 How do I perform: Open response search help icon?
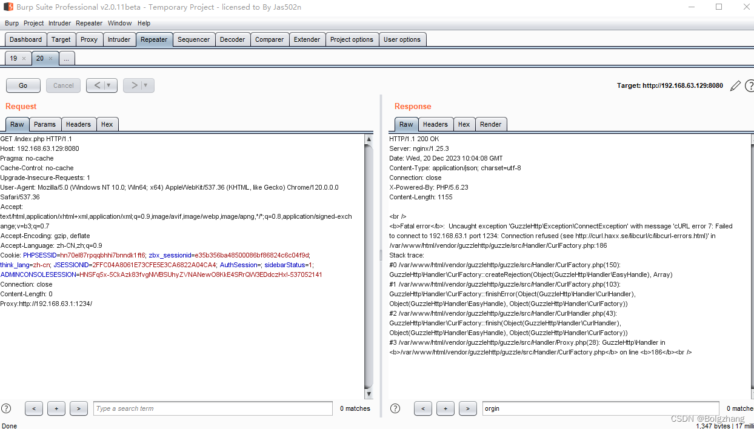(395, 408)
